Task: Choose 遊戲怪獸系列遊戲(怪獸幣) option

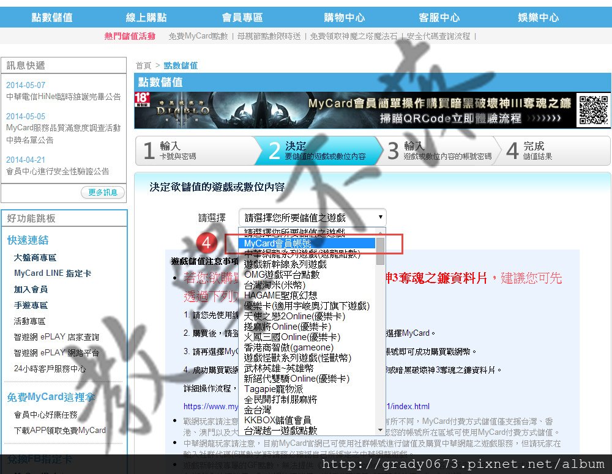Action: coord(307,358)
